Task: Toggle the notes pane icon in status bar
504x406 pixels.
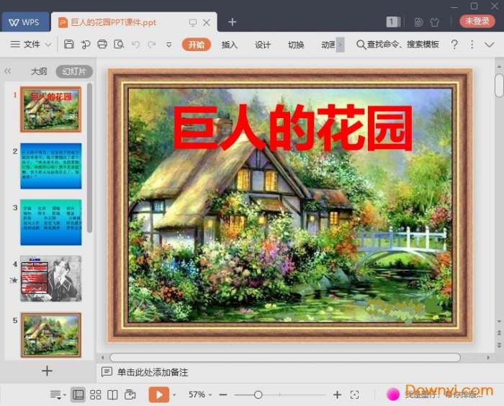Action: tap(58, 394)
